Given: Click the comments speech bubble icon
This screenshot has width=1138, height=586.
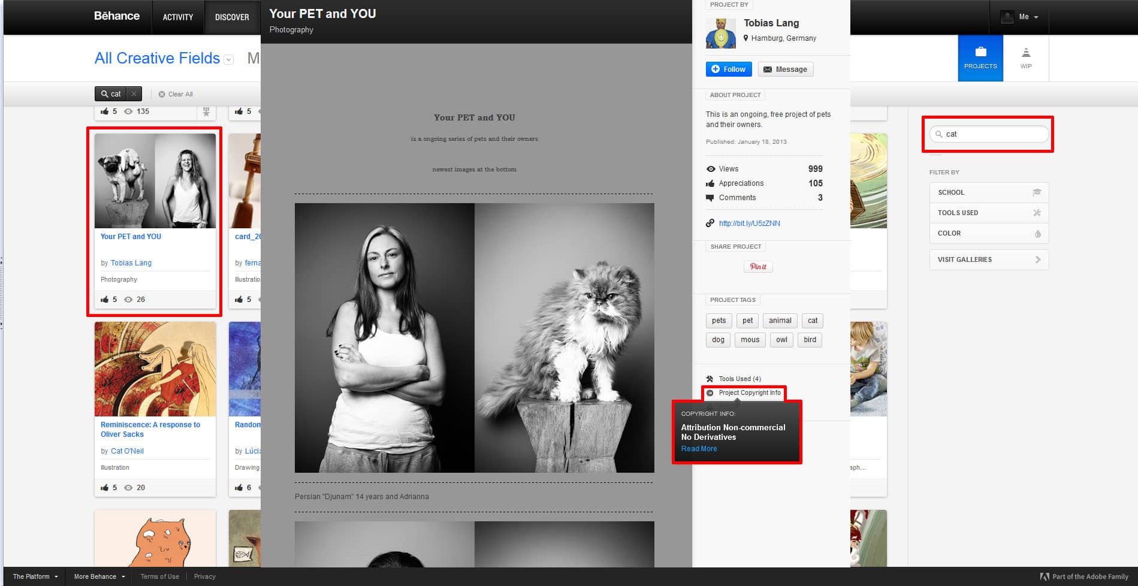Looking at the screenshot, I should 710,198.
